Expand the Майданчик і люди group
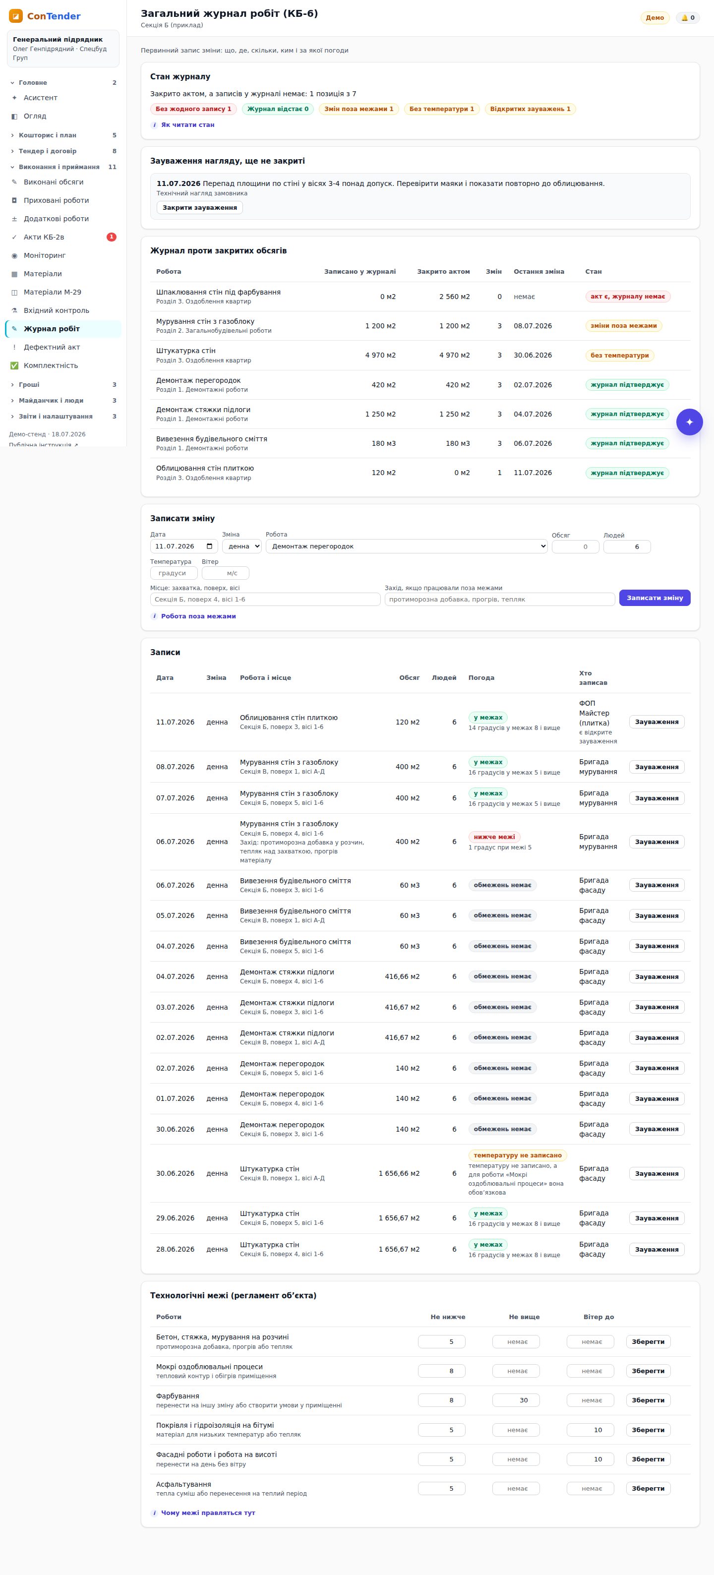This screenshot has width=714, height=1575. point(63,401)
